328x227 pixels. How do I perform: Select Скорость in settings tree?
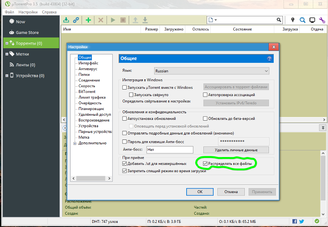(x=87, y=86)
